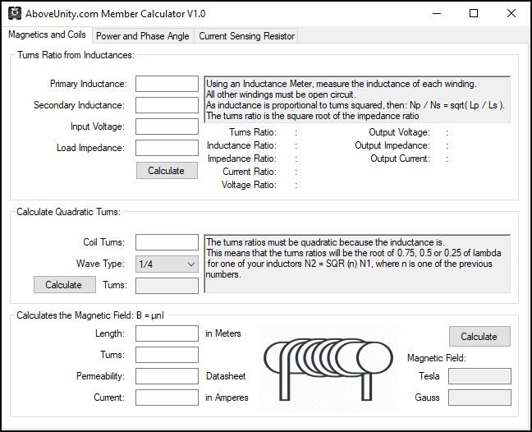Click the Current in Amperes input field
Viewport: 532px width, 432px height.
tap(167, 398)
